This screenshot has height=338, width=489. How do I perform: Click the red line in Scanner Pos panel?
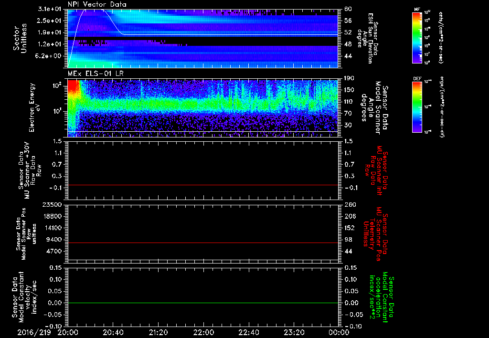203,243
